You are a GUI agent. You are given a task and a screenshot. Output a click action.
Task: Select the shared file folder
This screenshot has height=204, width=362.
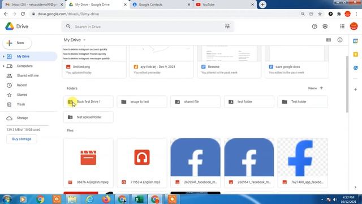(x=196, y=102)
